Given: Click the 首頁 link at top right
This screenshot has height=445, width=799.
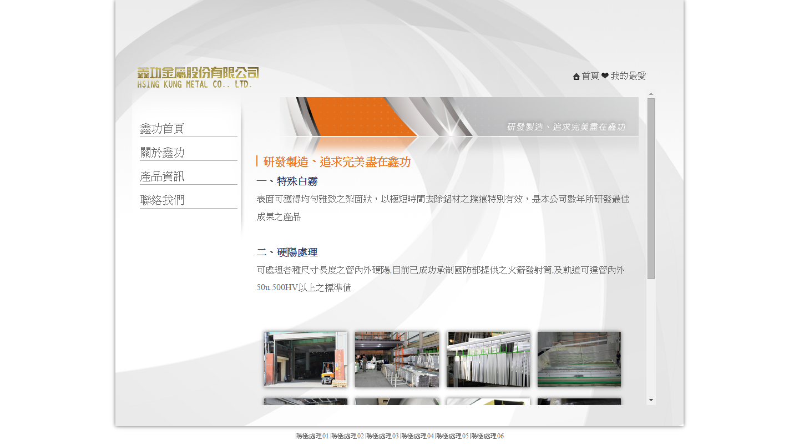Looking at the screenshot, I should click(590, 76).
